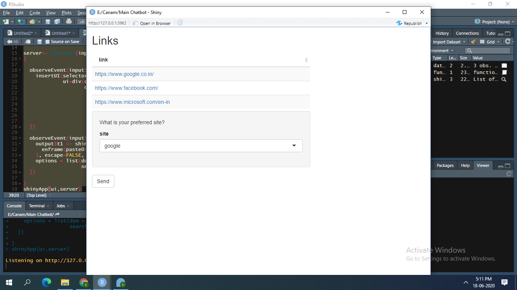
Task: Click the Save All documents icon
Action: tap(57, 22)
